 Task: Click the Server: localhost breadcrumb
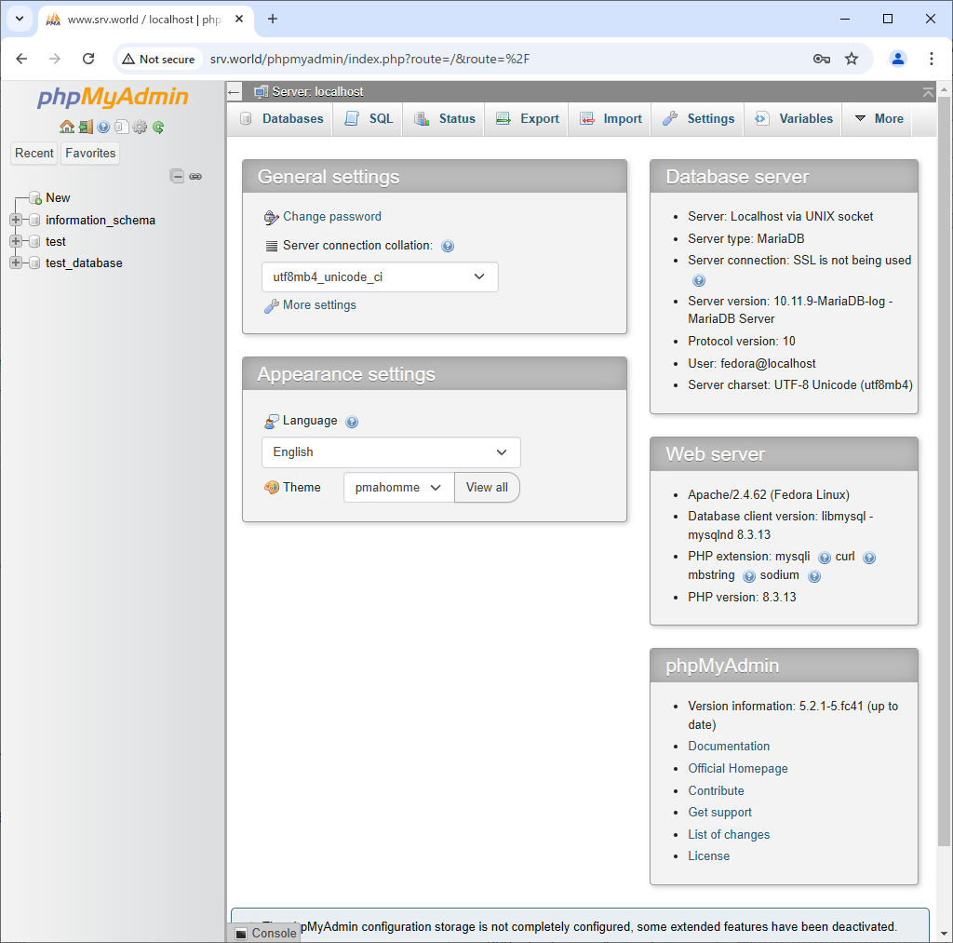(x=317, y=92)
